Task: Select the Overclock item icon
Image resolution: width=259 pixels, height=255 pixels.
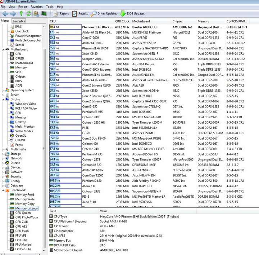Action: (12, 31)
